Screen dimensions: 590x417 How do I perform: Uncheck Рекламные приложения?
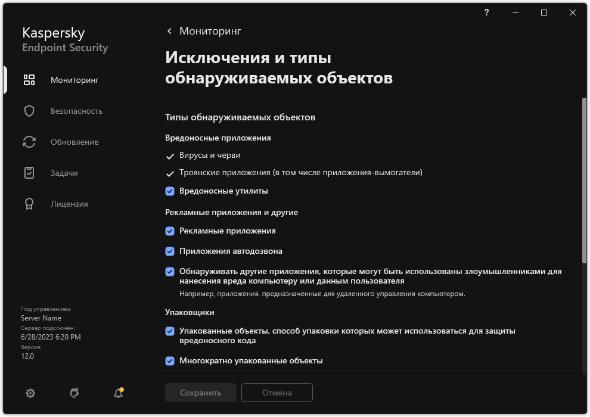170,231
